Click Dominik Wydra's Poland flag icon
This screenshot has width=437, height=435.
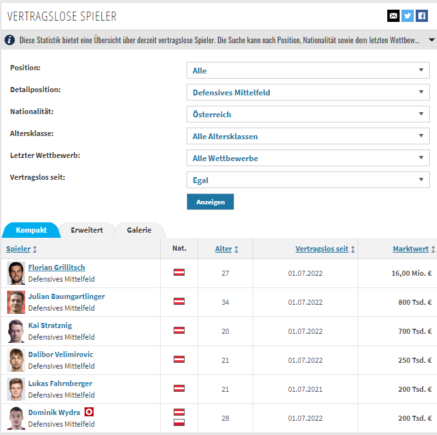click(x=179, y=423)
